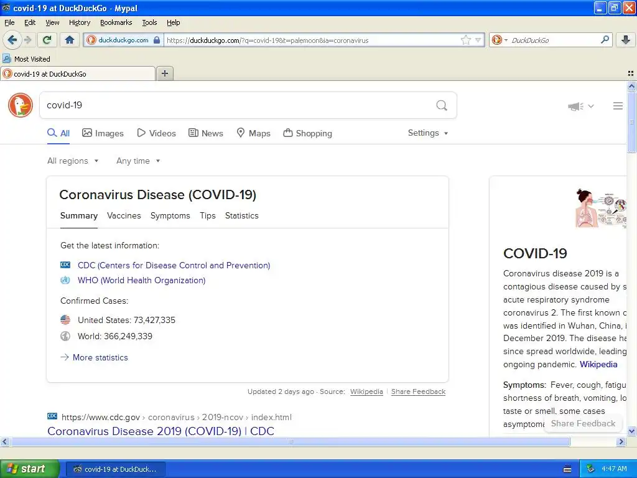637x478 pixels.
Task: Open a new tab with the plus button
Action: pos(164,73)
